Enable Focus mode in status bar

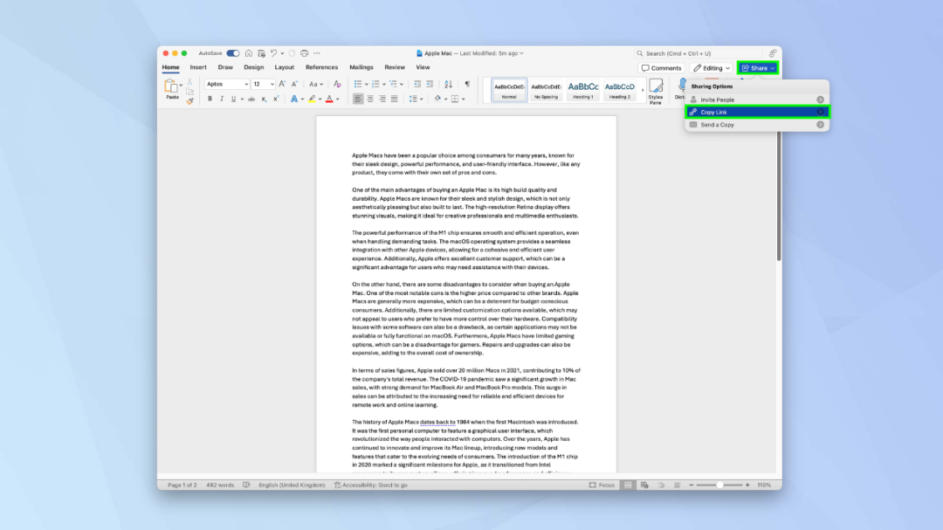pos(602,485)
